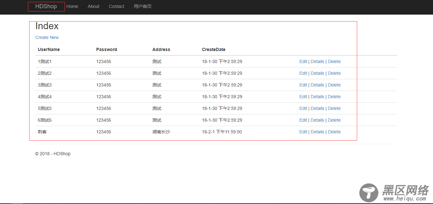Click the Password column header

107,49
